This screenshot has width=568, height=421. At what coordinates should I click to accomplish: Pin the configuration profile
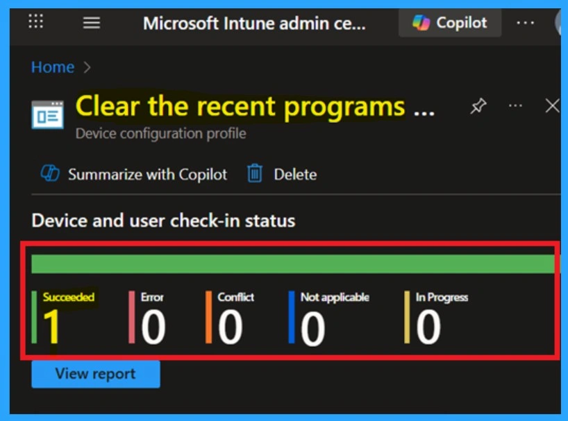click(478, 105)
